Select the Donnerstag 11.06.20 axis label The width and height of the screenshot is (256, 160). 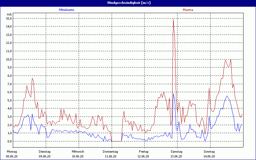click(x=110, y=154)
